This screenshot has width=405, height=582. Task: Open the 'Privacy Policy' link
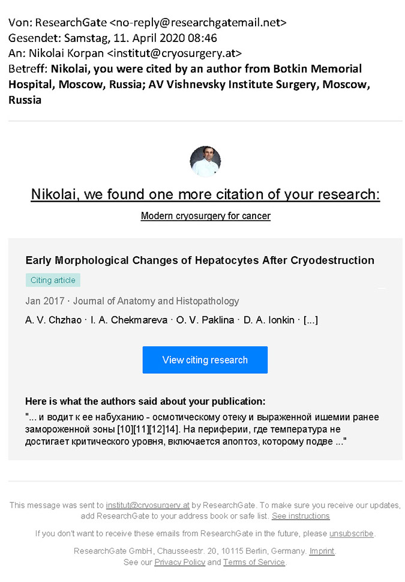(x=180, y=562)
